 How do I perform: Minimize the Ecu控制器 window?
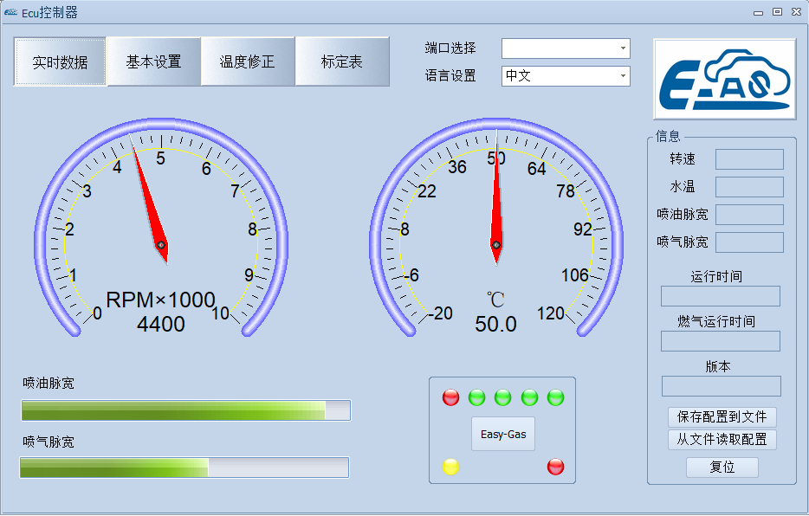[758, 12]
